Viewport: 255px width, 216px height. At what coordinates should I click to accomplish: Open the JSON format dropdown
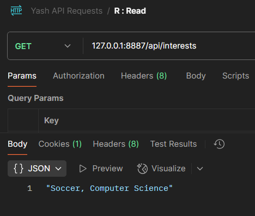(x=37, y=169)
